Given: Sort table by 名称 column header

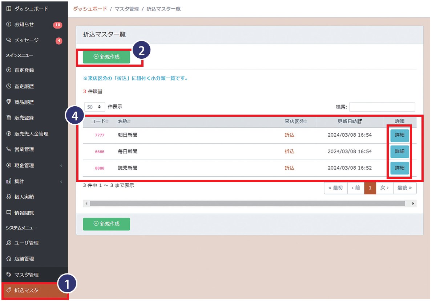Looking at the screenshot, I should 124,121.
